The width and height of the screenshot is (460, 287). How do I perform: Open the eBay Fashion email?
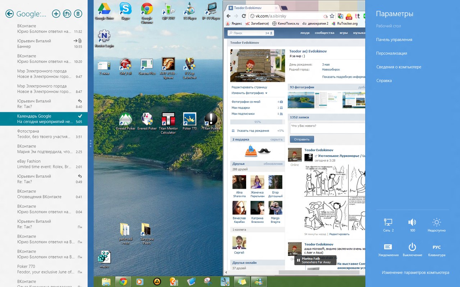click(x=44, y=164)
